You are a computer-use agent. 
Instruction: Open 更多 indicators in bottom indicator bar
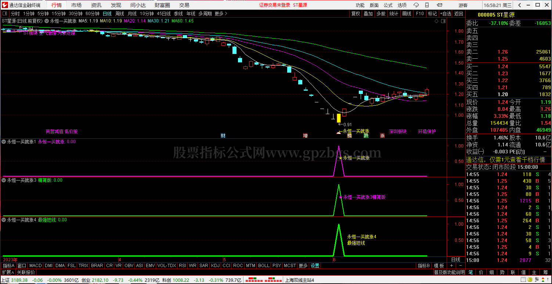point(303,266)
